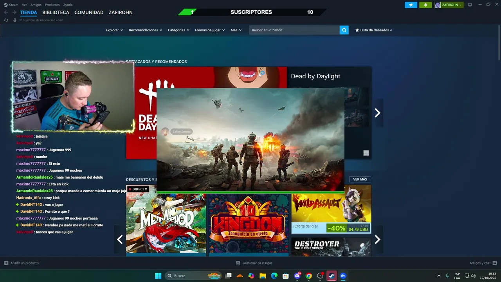Go to next discounts page with arrow
Image resolution: width=501 pixels, height=282 pixels.
[x=377, y=239]
